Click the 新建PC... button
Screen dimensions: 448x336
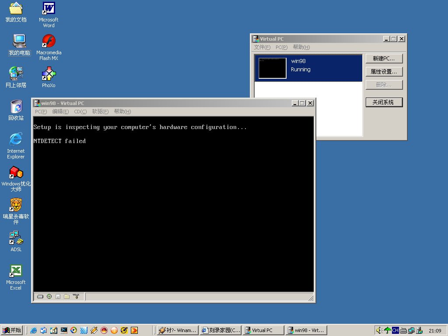point(384,59)
